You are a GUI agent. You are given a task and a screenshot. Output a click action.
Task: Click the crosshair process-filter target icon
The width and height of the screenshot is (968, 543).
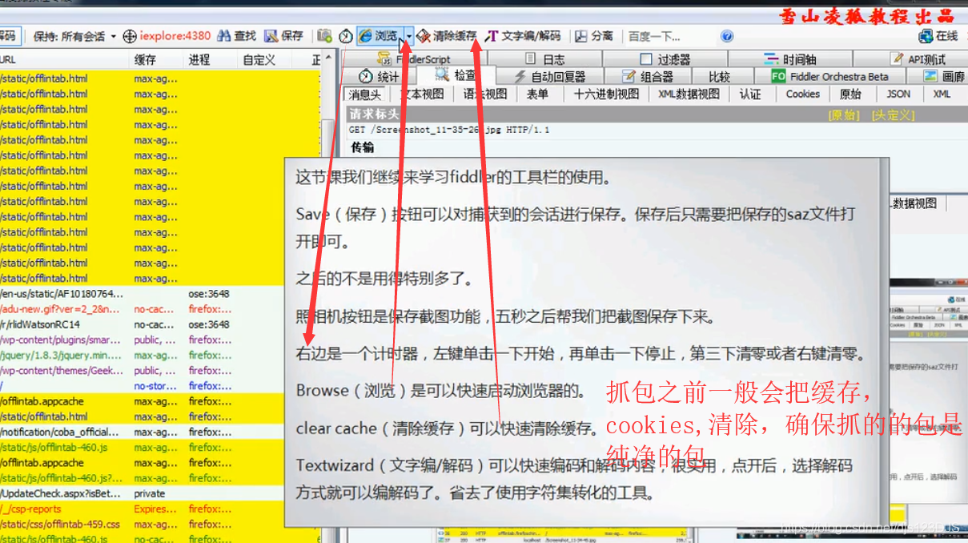(x=130, y=36)
